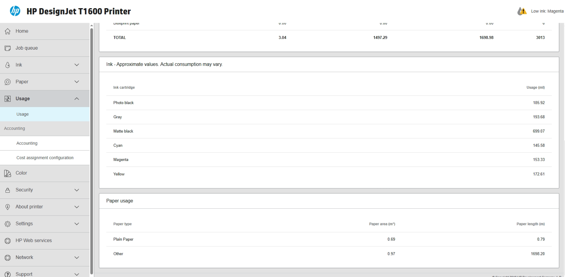Image resolution: width=565 pixels, height=277 pixels.
Task: Click the Low ink: Magenta alert text
Action: tap(547, 11)
